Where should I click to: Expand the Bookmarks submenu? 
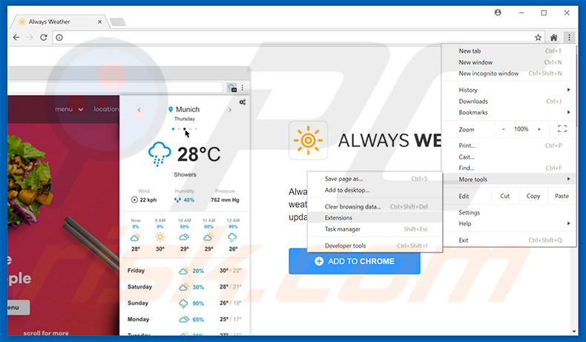510,112
